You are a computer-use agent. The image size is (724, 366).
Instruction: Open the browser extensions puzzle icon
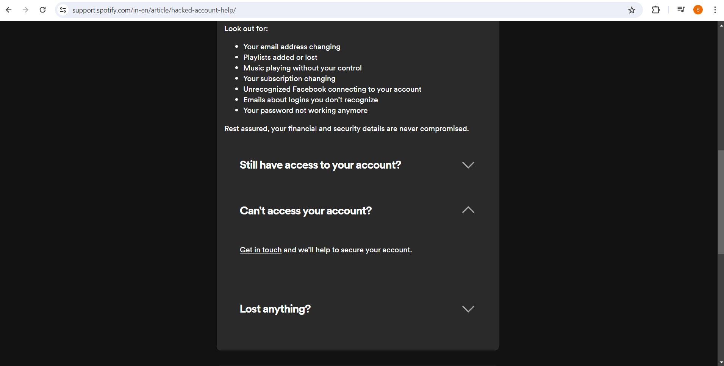656,9
